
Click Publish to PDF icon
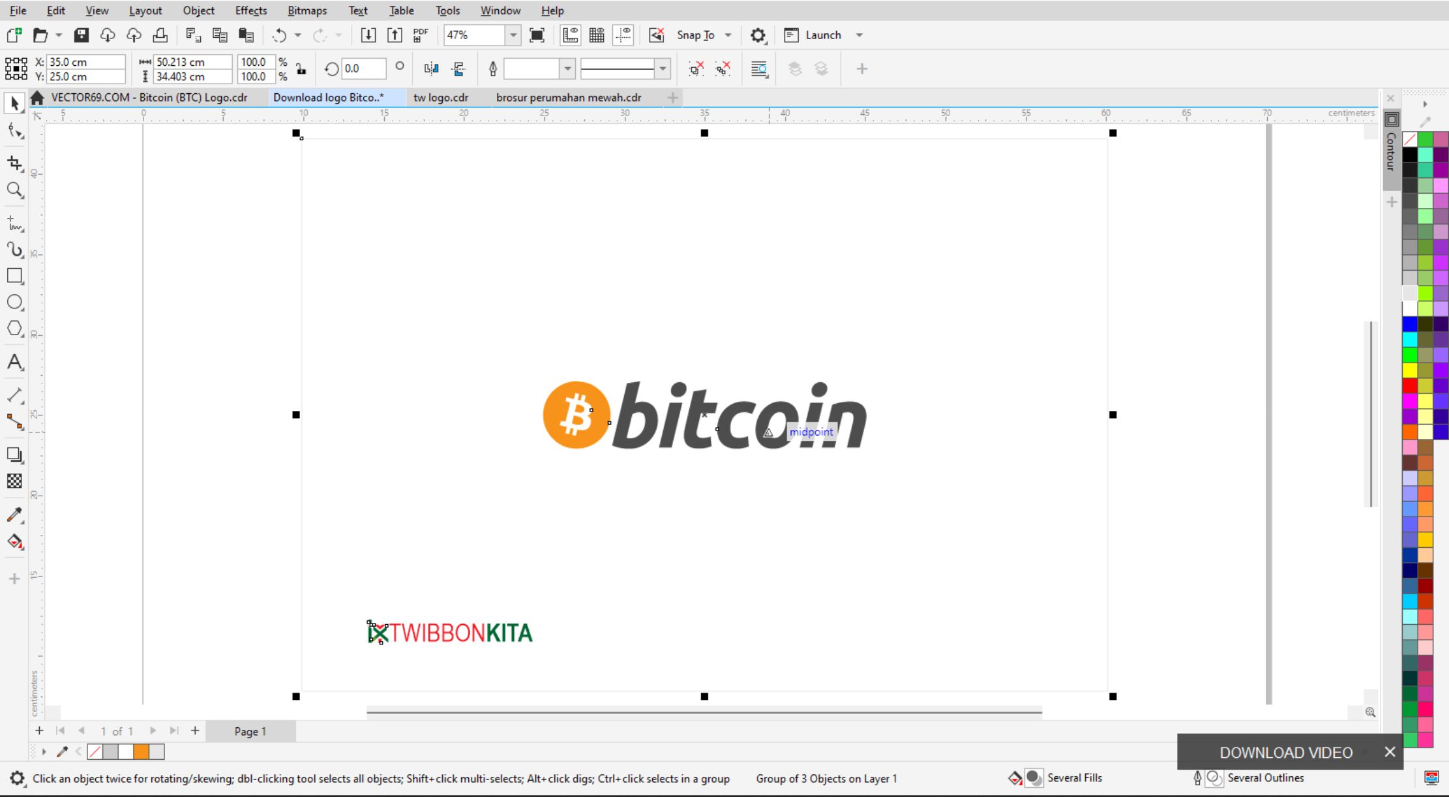pyautogui.click(x=421, y=35)
